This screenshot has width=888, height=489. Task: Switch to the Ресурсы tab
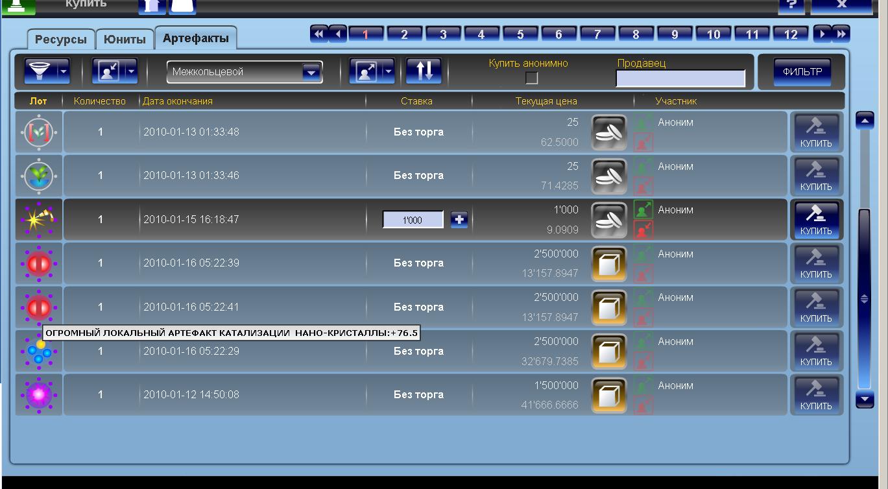pos(61,40)
